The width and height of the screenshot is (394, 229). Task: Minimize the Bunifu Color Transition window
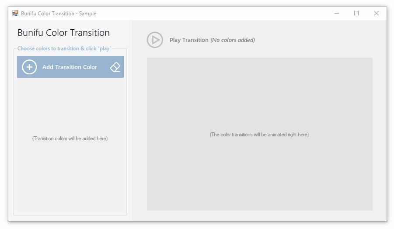337,14
